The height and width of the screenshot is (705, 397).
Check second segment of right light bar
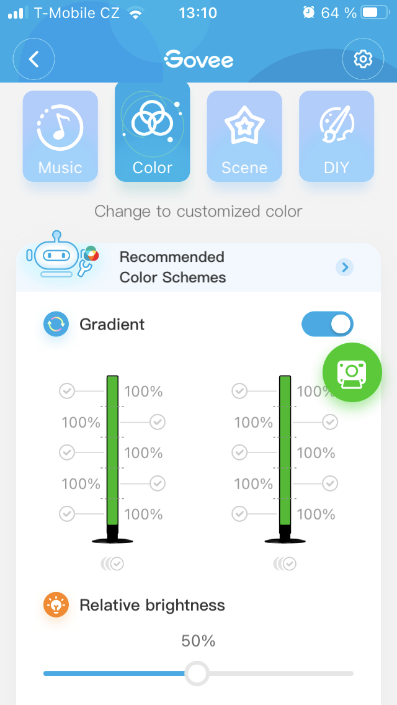pyautogui.click(x=330, y=422)
